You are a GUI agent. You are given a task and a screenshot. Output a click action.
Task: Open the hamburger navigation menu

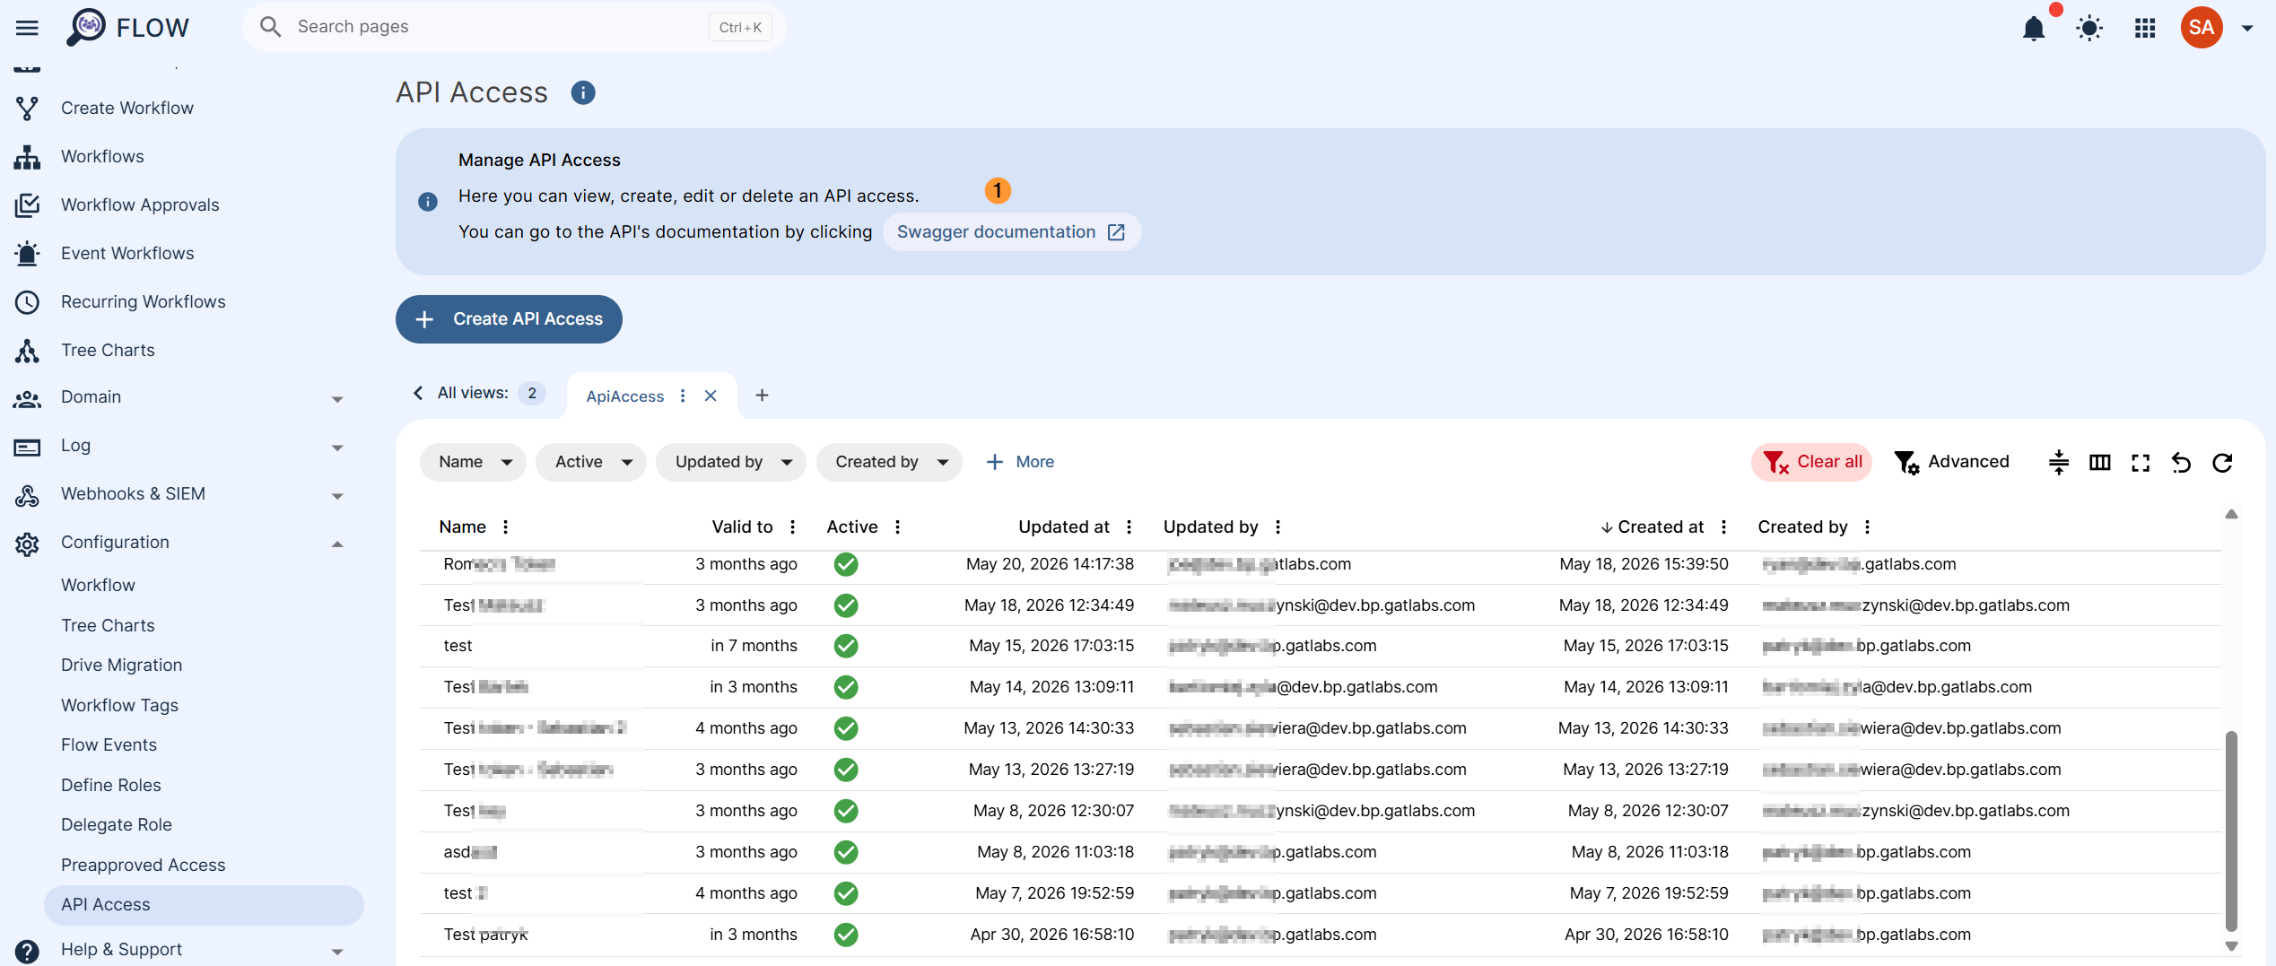(x=27, y=28)
